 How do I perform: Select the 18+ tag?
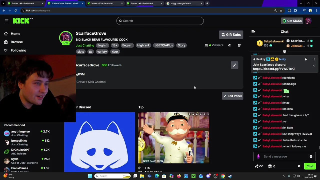click(x=115, y=45)
